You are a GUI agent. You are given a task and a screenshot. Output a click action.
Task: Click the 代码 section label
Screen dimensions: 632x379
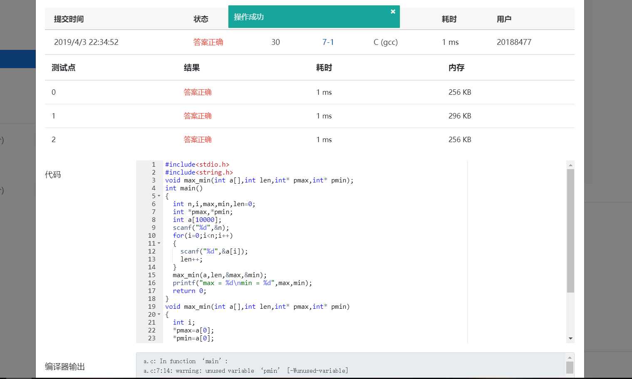(x=53, y=175)
